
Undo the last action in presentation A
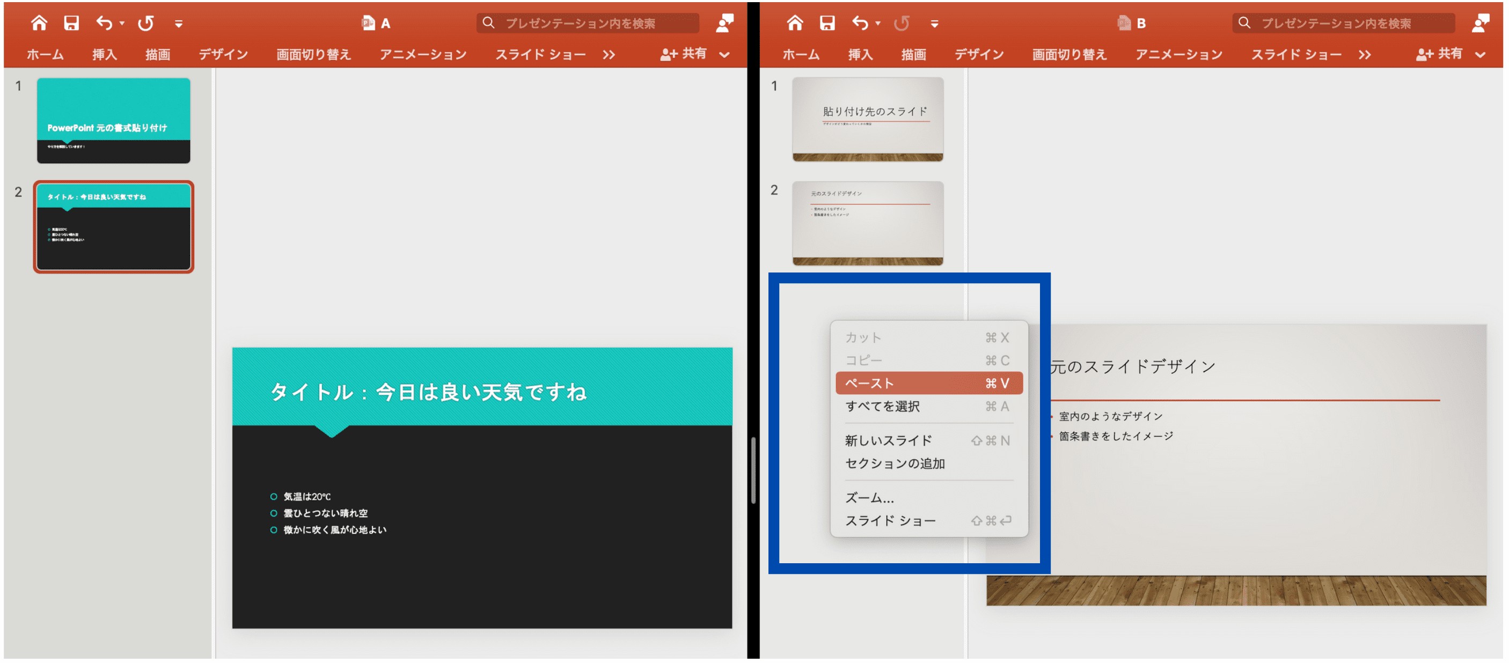click(103, 22)
